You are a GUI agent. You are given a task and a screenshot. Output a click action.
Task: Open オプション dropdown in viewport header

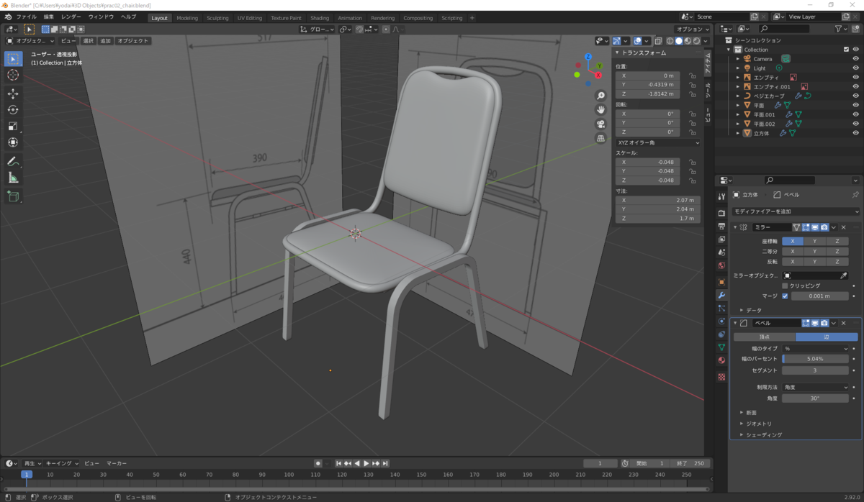[692, 29]
